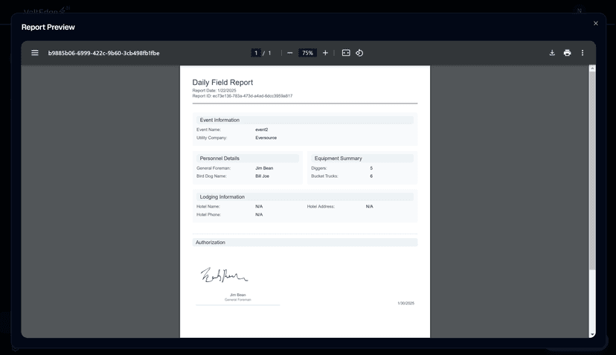Download the PDF report
616x355 pixels.
[552, 53]
